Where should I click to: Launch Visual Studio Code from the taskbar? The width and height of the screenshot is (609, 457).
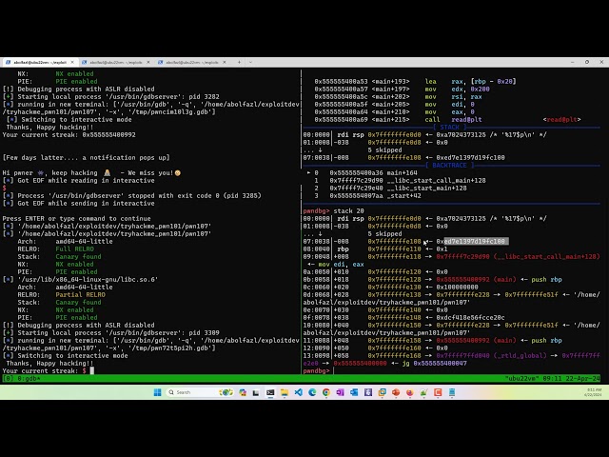point(298,392)
